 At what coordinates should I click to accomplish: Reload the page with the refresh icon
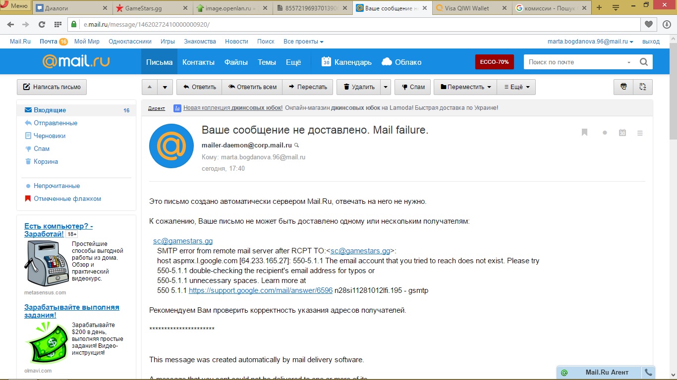42,24
